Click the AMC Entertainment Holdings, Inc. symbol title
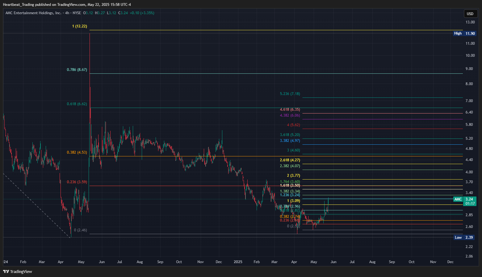482x277 pixels. (x=33, y=13)
